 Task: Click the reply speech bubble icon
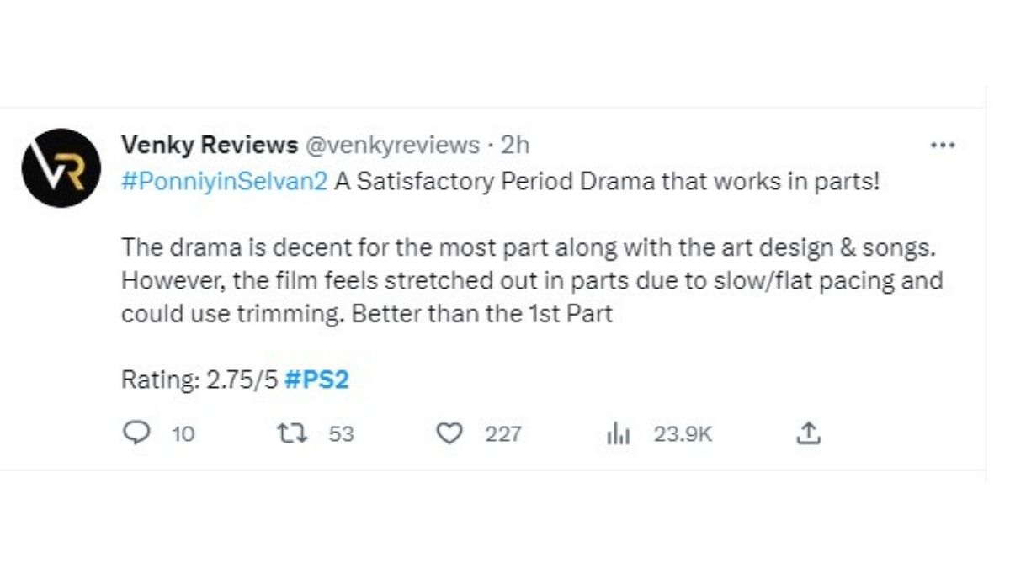[136, 433]
